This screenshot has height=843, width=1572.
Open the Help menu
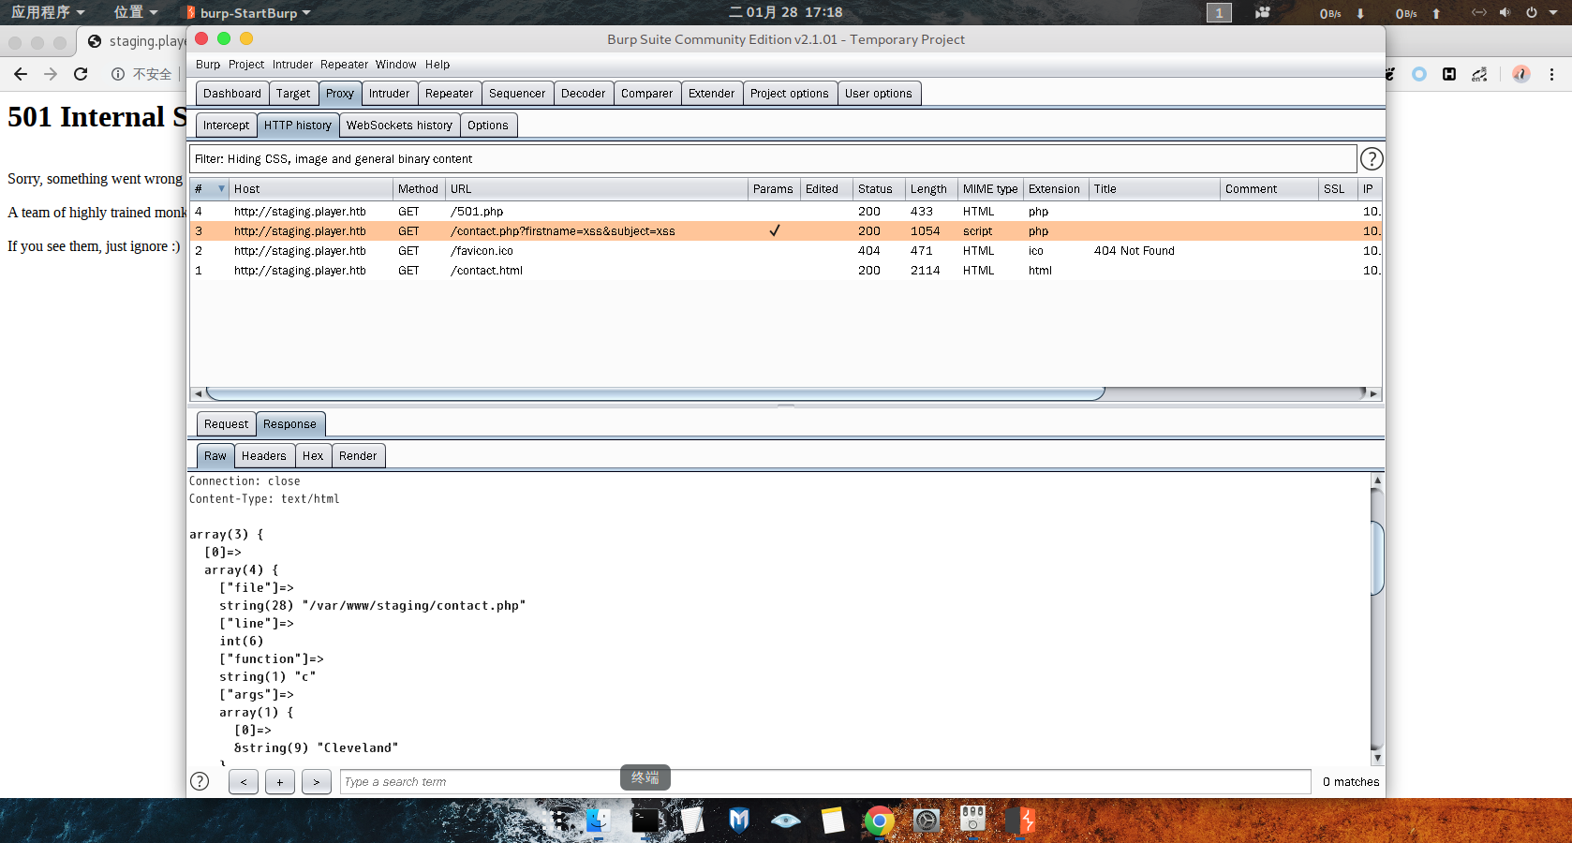437,65
